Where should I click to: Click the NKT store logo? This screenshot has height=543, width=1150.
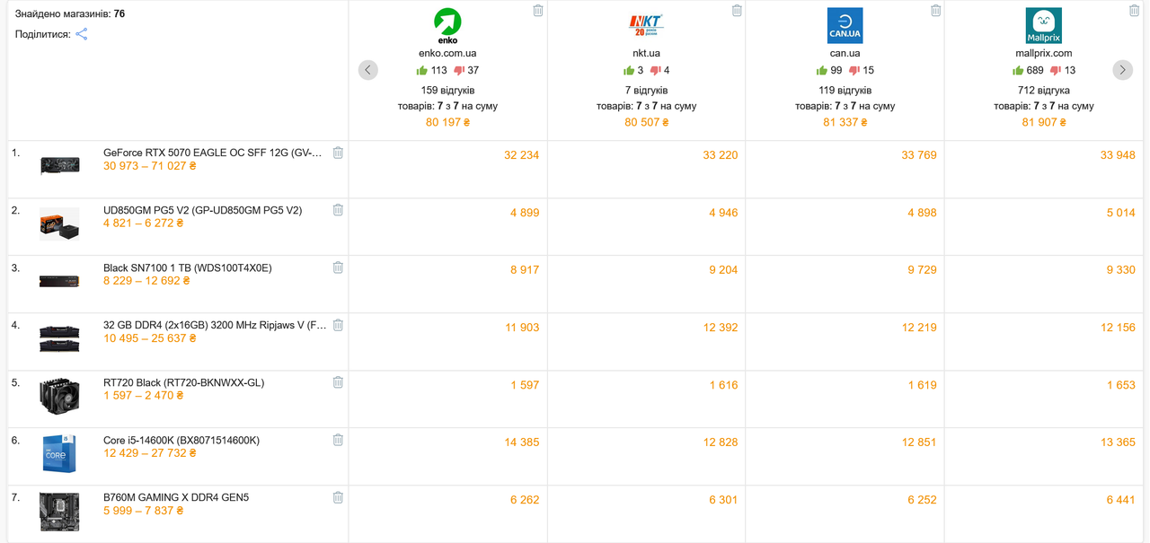tap(646, 25)
